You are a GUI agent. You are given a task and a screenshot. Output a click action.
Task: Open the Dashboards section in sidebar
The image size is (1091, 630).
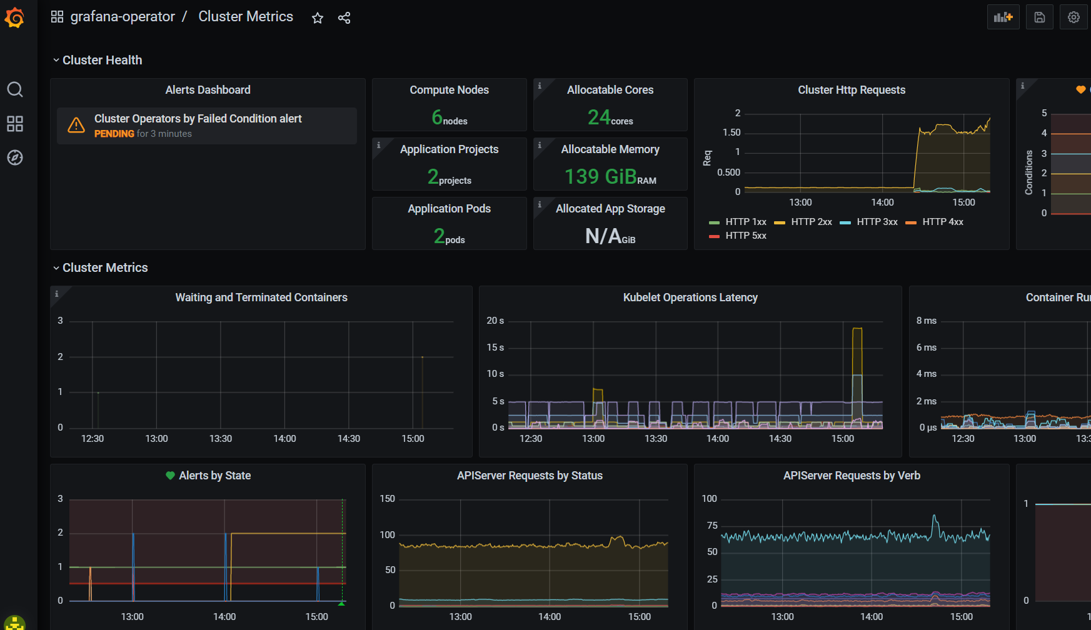tap(15, 124)
